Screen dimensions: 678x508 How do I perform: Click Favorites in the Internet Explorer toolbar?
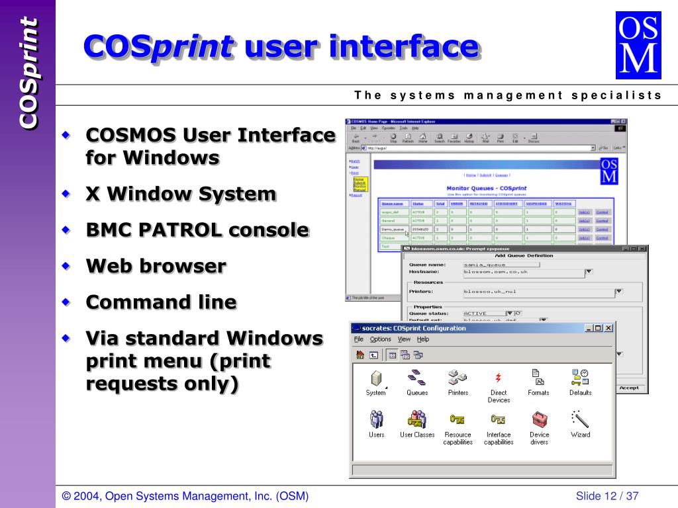(x=454, y=138)
